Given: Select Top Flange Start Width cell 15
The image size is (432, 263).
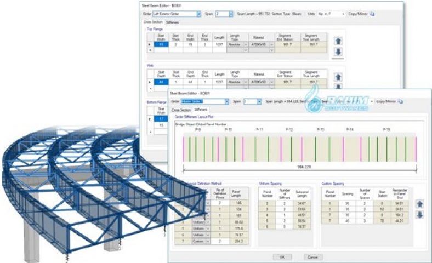Looking at the screenshot, I should pyautogui.click(x=161, y=44).
